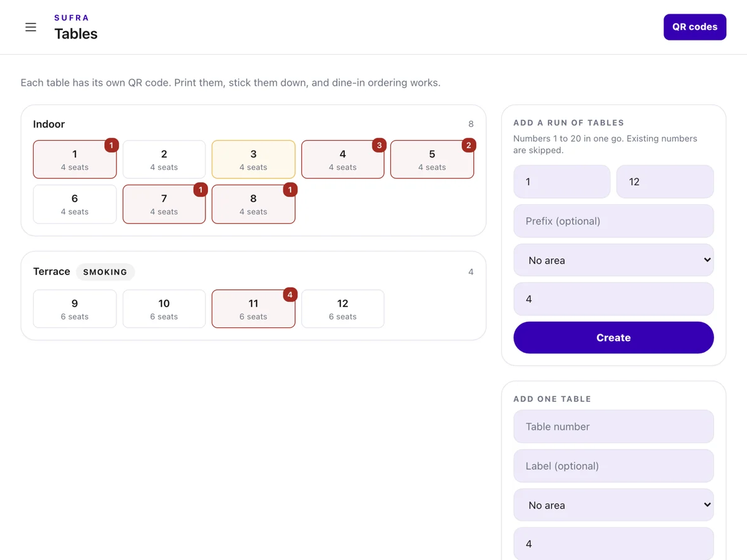This screenshot has width=747, height=560.
Task: Click the order badge on table 4
Action: coord(379,145)
